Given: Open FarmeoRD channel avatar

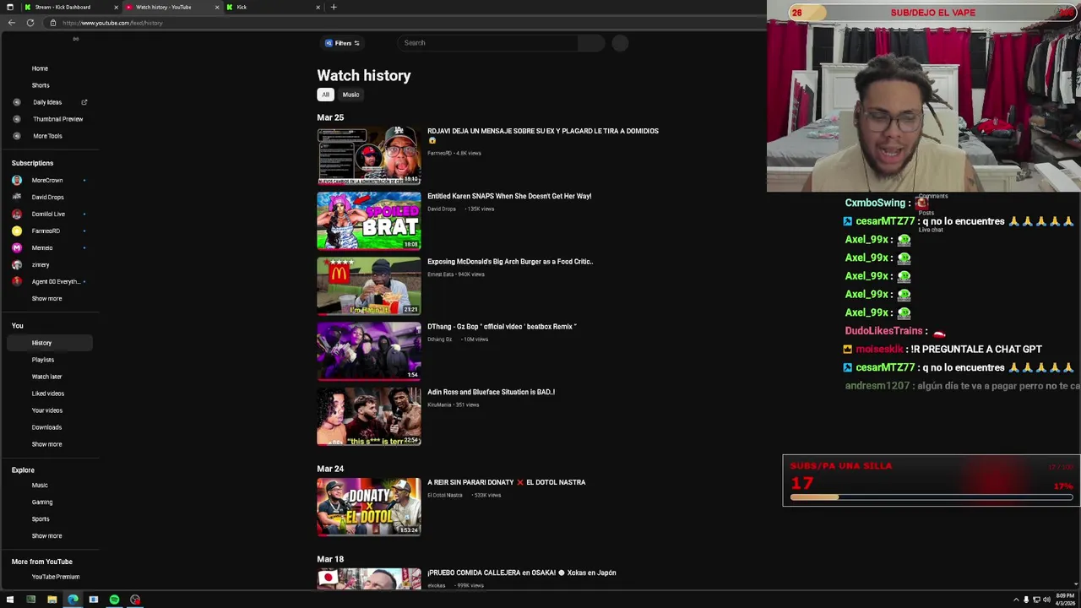Looking at the screenshot, I should (17, 231).
